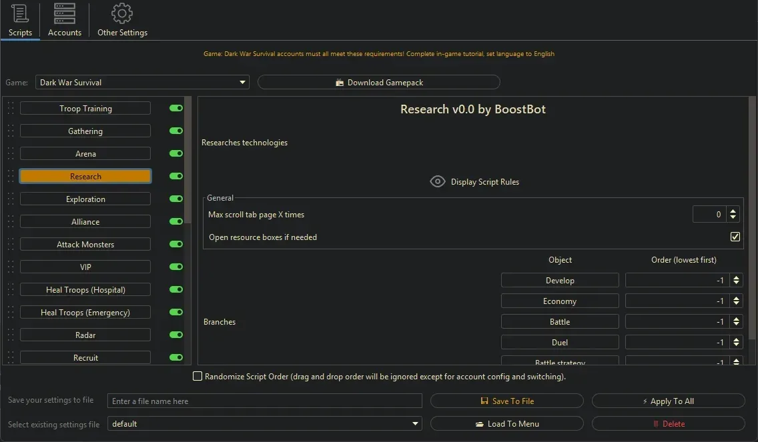
Task: Open the existing settings file dropdown
Action: click(x=264, y=423)
